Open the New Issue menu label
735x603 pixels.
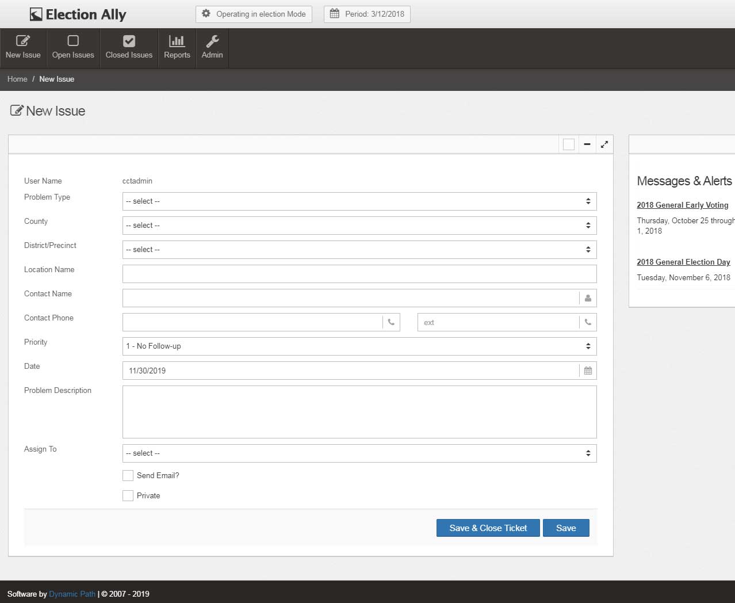coord(23,55)
